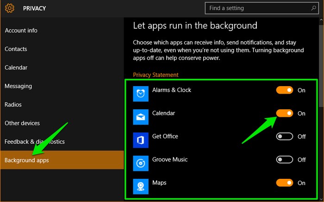Image resolution: width=324 pixels, height=202 pixels.
Task: Select Background apps in sidebar
Action: [62, 160]
